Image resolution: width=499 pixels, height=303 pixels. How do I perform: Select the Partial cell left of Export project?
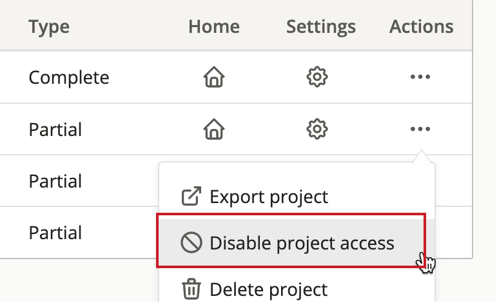[x=55, y=181]
